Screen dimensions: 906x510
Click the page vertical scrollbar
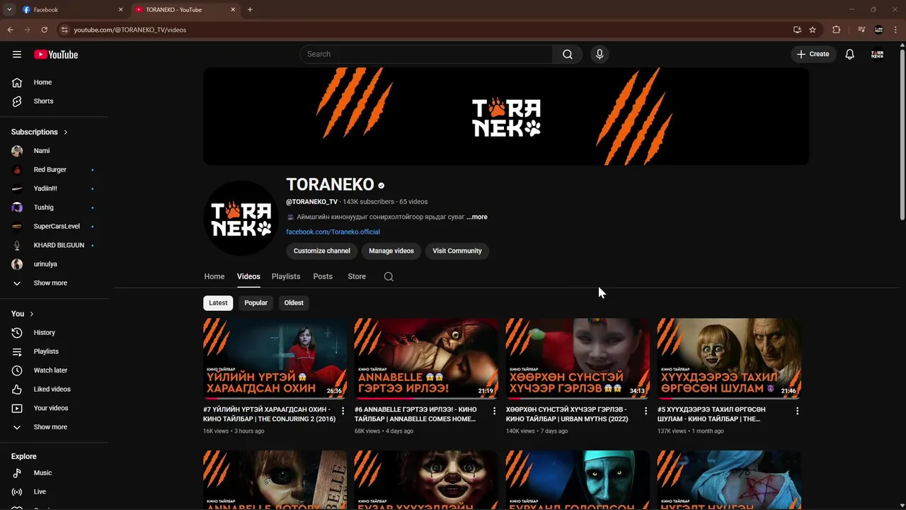click(x=902, y=135)
